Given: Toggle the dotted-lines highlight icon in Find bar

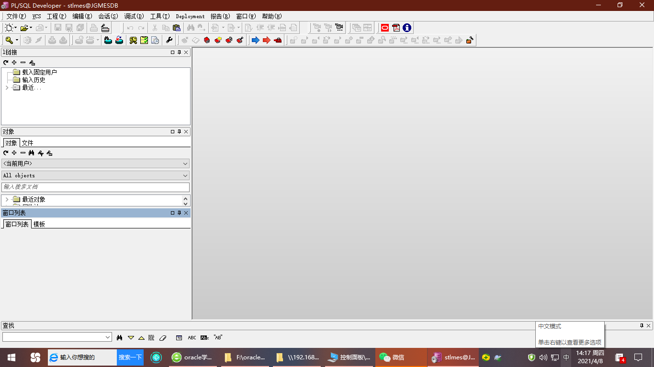Looking at the screenshot, I should (x=151, y=338).
